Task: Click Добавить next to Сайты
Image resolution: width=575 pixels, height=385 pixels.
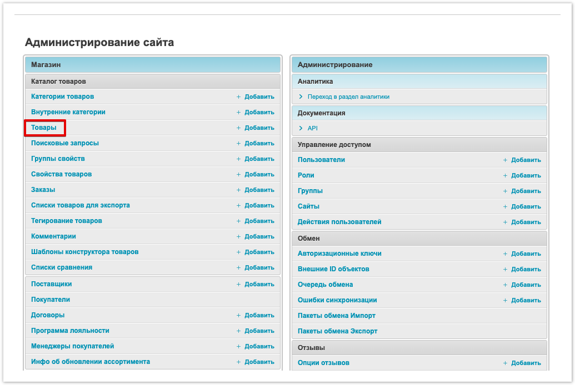Action: tap(526, 206)
